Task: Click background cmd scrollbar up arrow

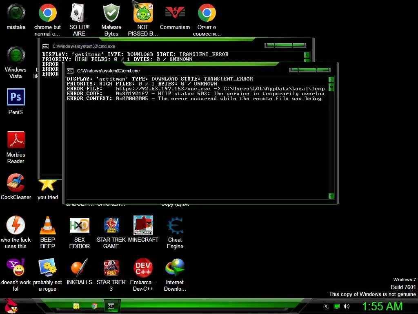Action: pos(307,55)
